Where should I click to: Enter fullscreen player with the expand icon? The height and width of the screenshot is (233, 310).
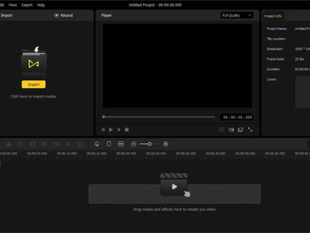[x=250, y=130]
